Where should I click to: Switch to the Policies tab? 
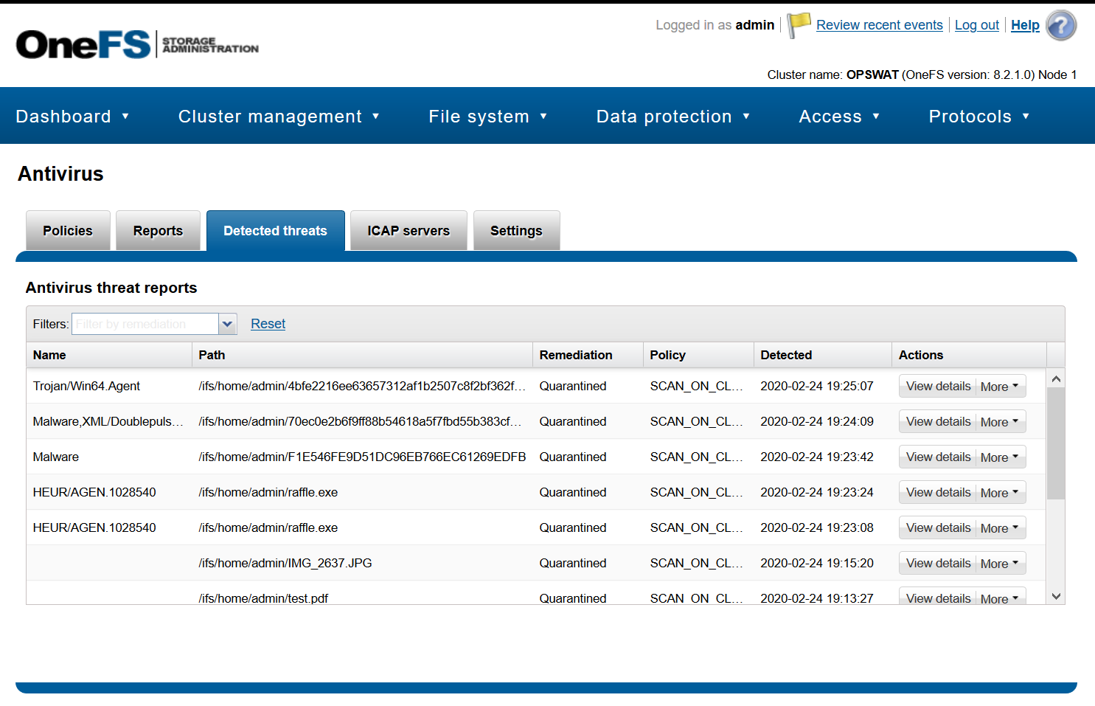coord(68,231)
